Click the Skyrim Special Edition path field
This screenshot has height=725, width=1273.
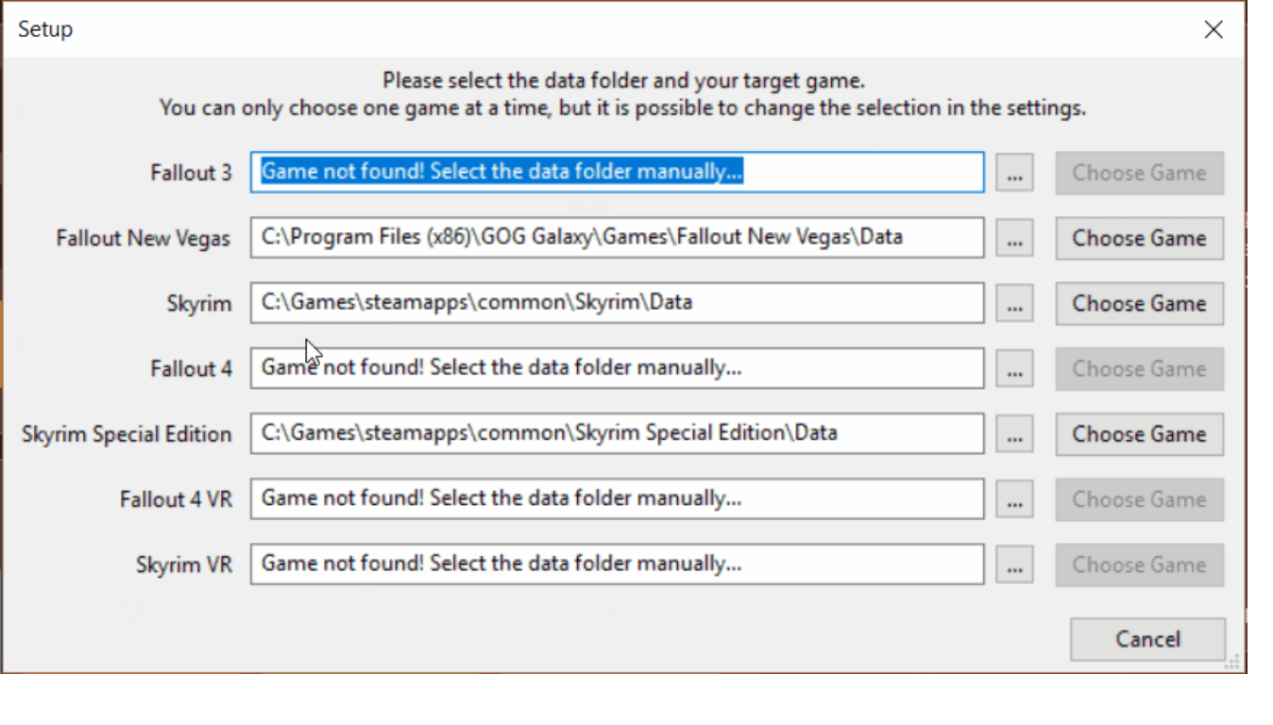(x=617, y=433)
